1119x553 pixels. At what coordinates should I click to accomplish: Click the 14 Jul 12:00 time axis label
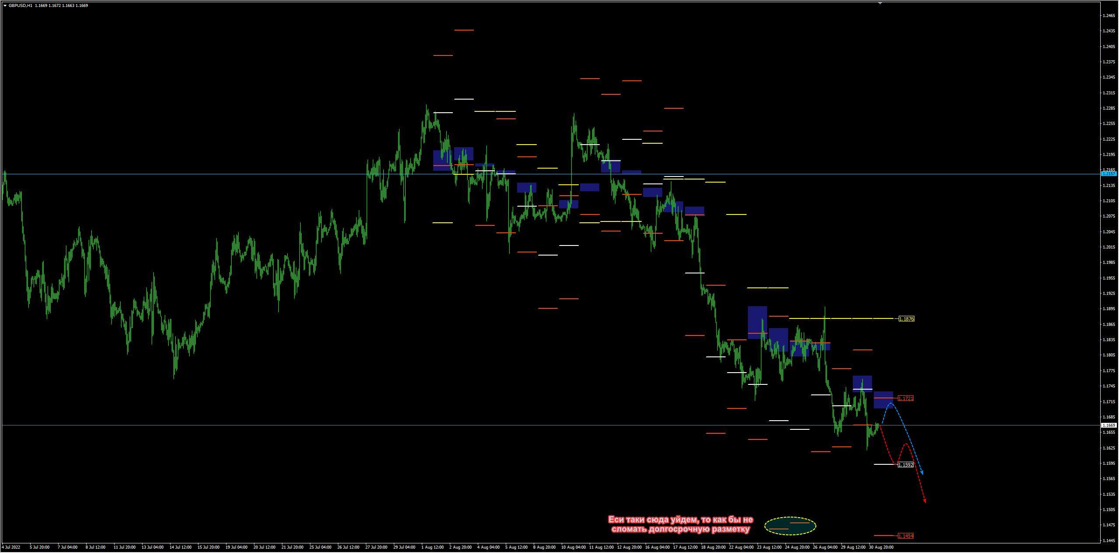point(181,547)
